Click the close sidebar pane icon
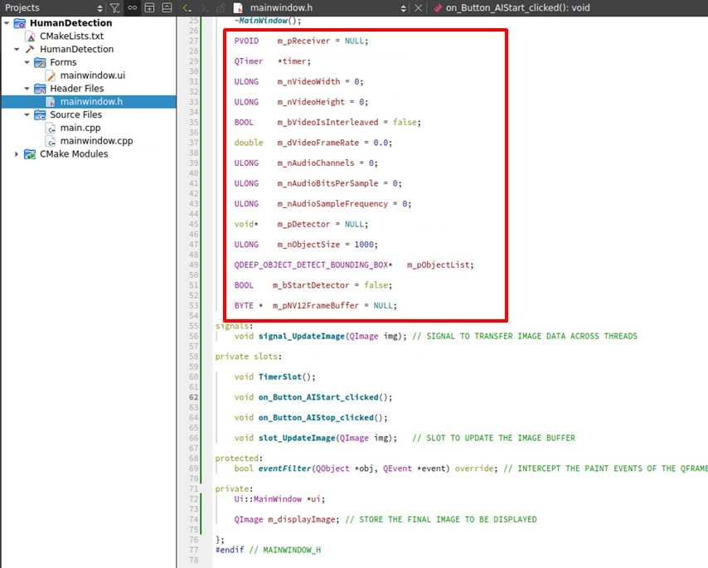 [167, 7]
